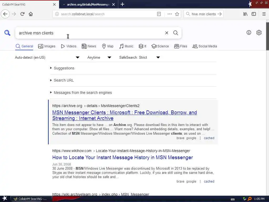Viewport: 269px width, 202px height.
Task: Click the browser search box 'hive msn clients'
Action: coord(204,14)
